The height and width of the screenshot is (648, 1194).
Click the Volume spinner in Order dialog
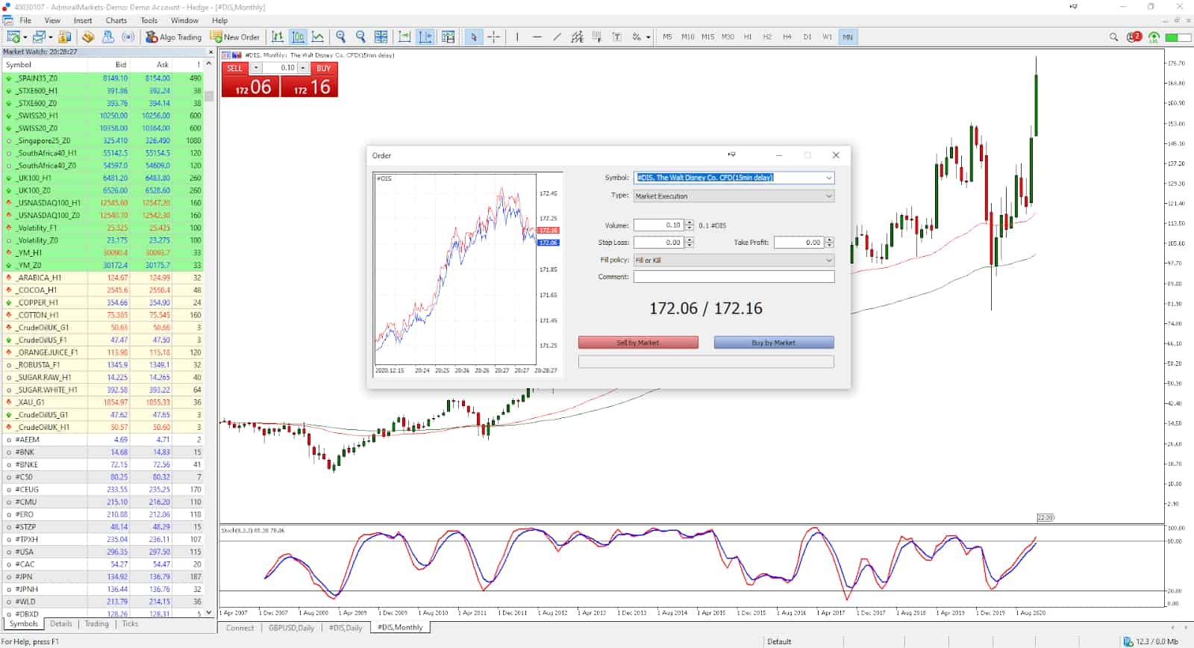[x=690, y=225]
